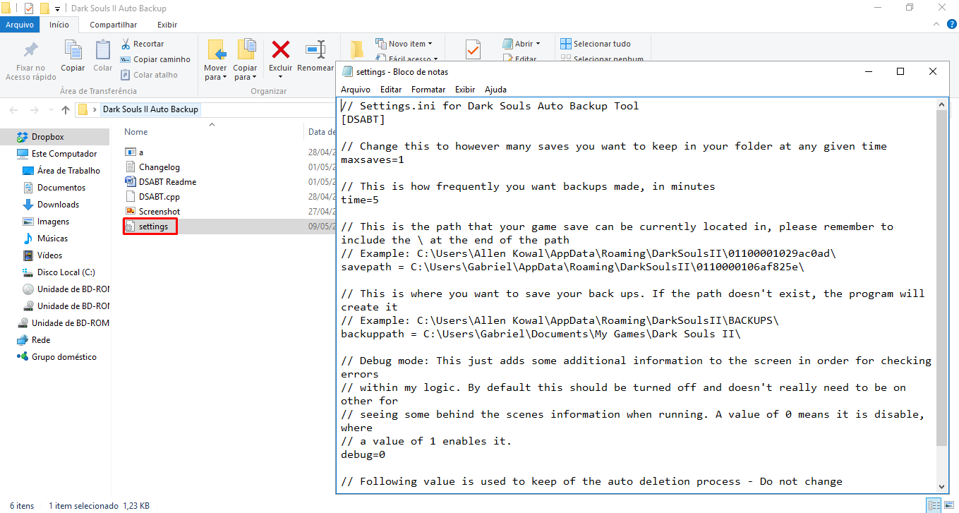Open Documentos in the navigation pane
The width and height of the screenshot is (959, 513).
pos(61,188)
